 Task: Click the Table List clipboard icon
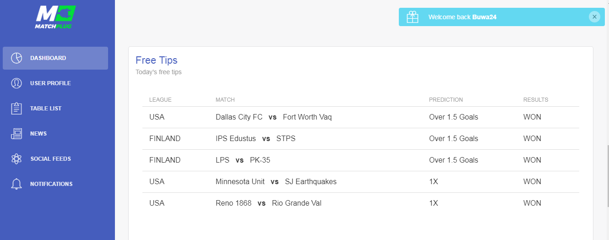point(16,109)
